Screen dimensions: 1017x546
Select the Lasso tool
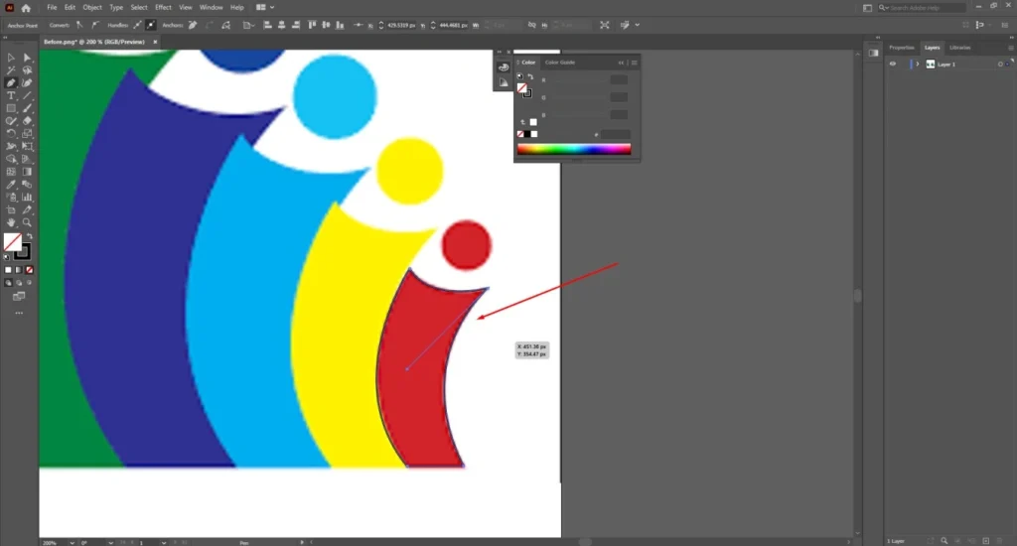coord(27,70)
